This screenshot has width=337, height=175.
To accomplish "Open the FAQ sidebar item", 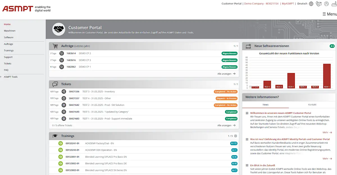I will pos(6,70).
